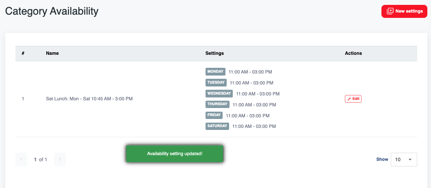Click the 1 of 1 page indicator
The height and width of the screenshot is (188, 431).
[41, 160]
